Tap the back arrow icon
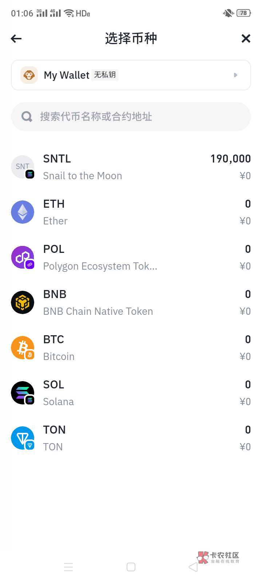The width and height of the screenshot is (262, 583). (16, 38)
